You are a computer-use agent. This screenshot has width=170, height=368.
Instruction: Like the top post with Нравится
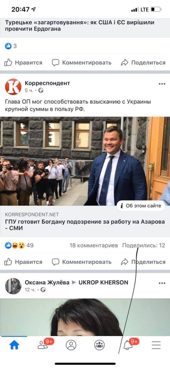coord(23,62)
